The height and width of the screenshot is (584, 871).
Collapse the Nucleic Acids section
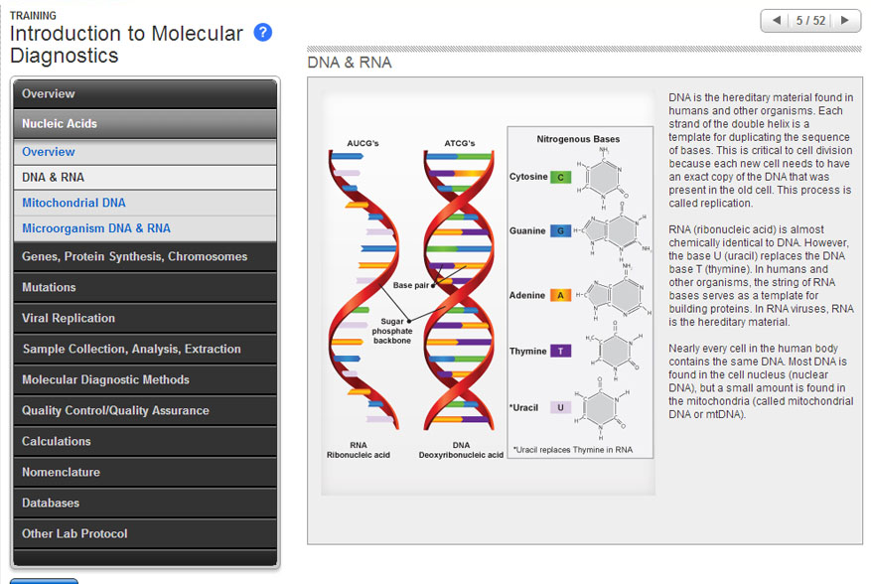144,123
